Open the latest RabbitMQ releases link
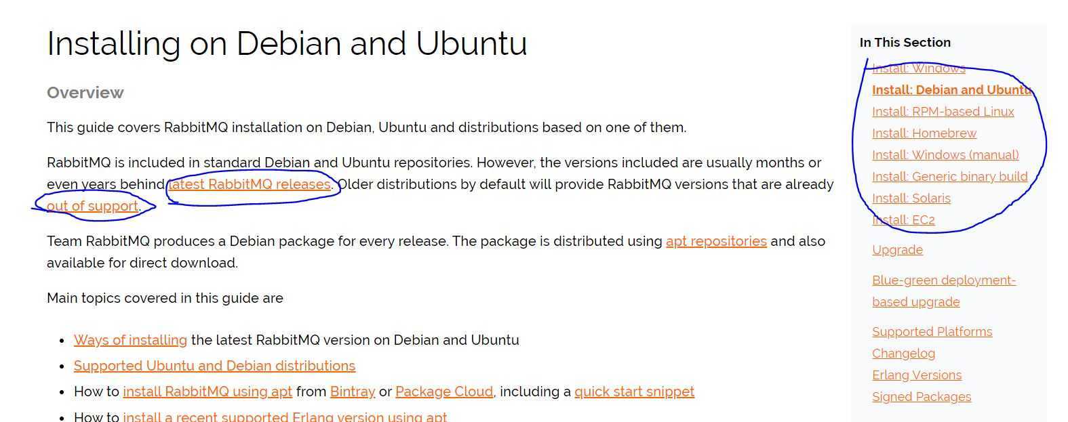 click(x=250, y=184)
